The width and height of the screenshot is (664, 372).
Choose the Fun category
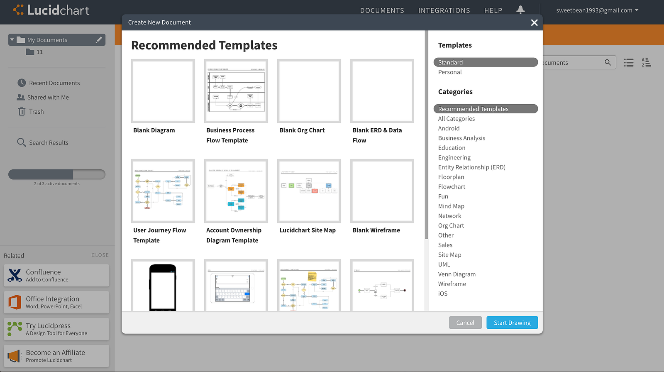coord(443,196)
